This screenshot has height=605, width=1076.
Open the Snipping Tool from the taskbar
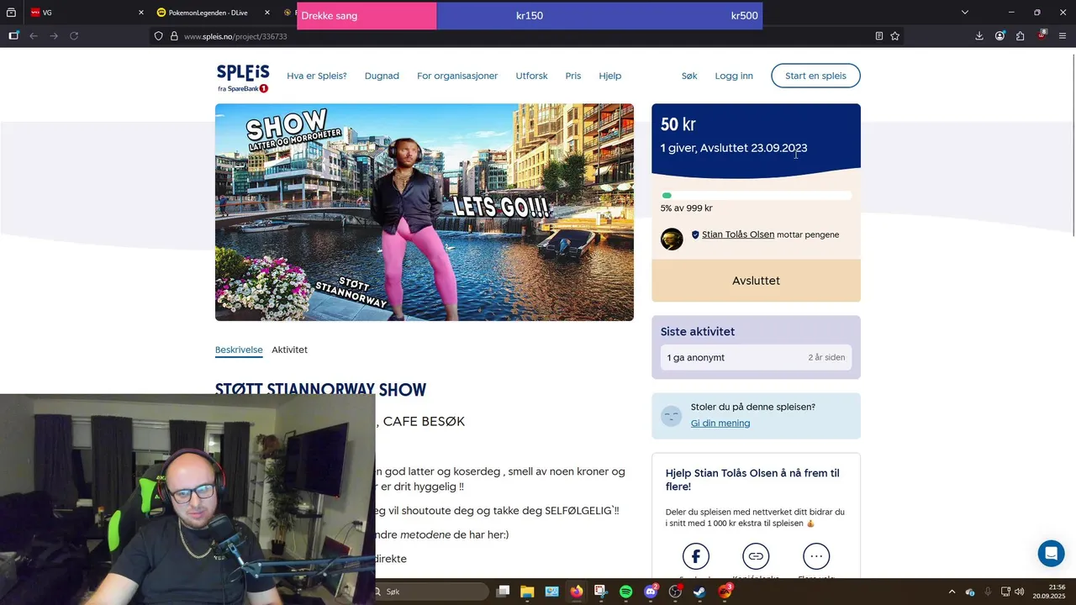600,592
